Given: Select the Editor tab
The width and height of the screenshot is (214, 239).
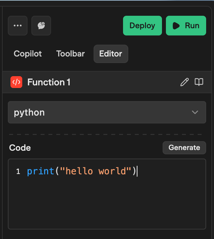Looking at the screenshot, I should (x=111, y=54).
